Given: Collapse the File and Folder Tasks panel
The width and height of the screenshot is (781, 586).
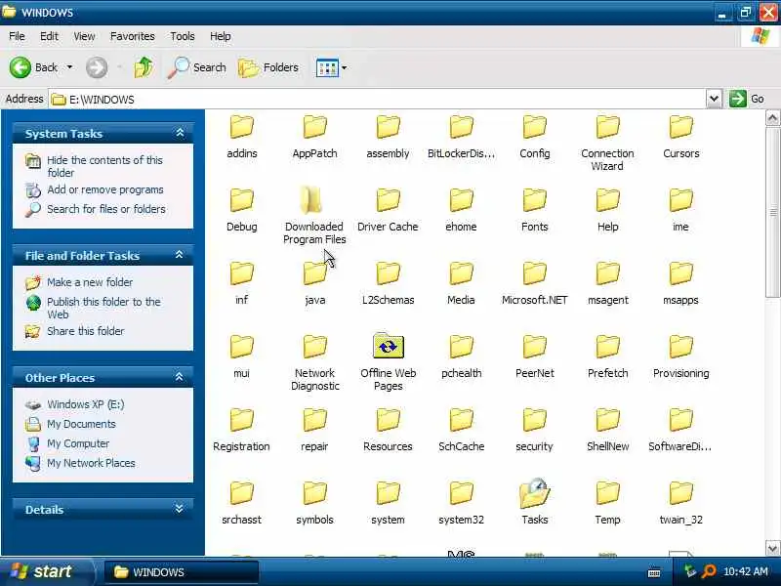Looking at the screenshot, I should click(180, 255).
